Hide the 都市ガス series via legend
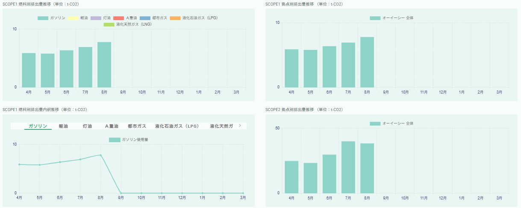The height and width of the screenshot is (208, 521). click(153, 18)
